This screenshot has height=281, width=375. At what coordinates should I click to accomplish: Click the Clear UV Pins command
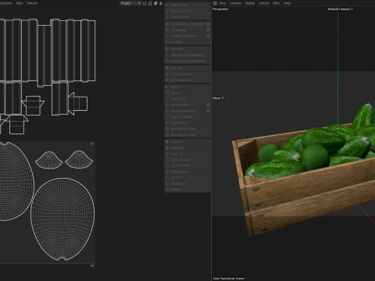(187, 17)
